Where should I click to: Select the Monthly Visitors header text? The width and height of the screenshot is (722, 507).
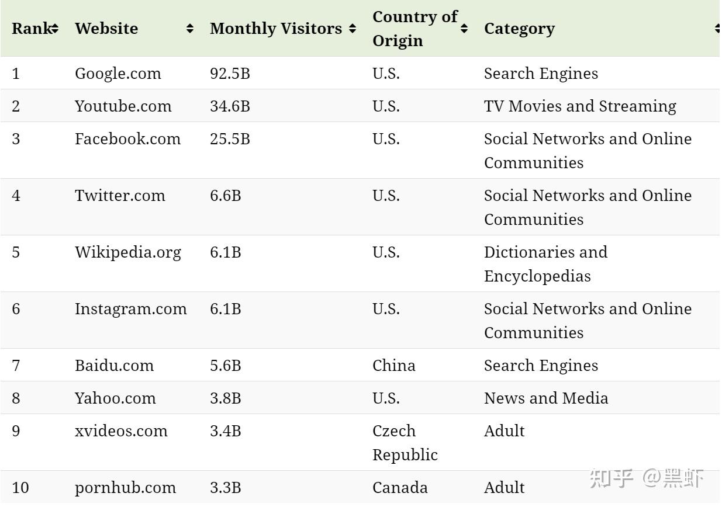pos(275,29)
